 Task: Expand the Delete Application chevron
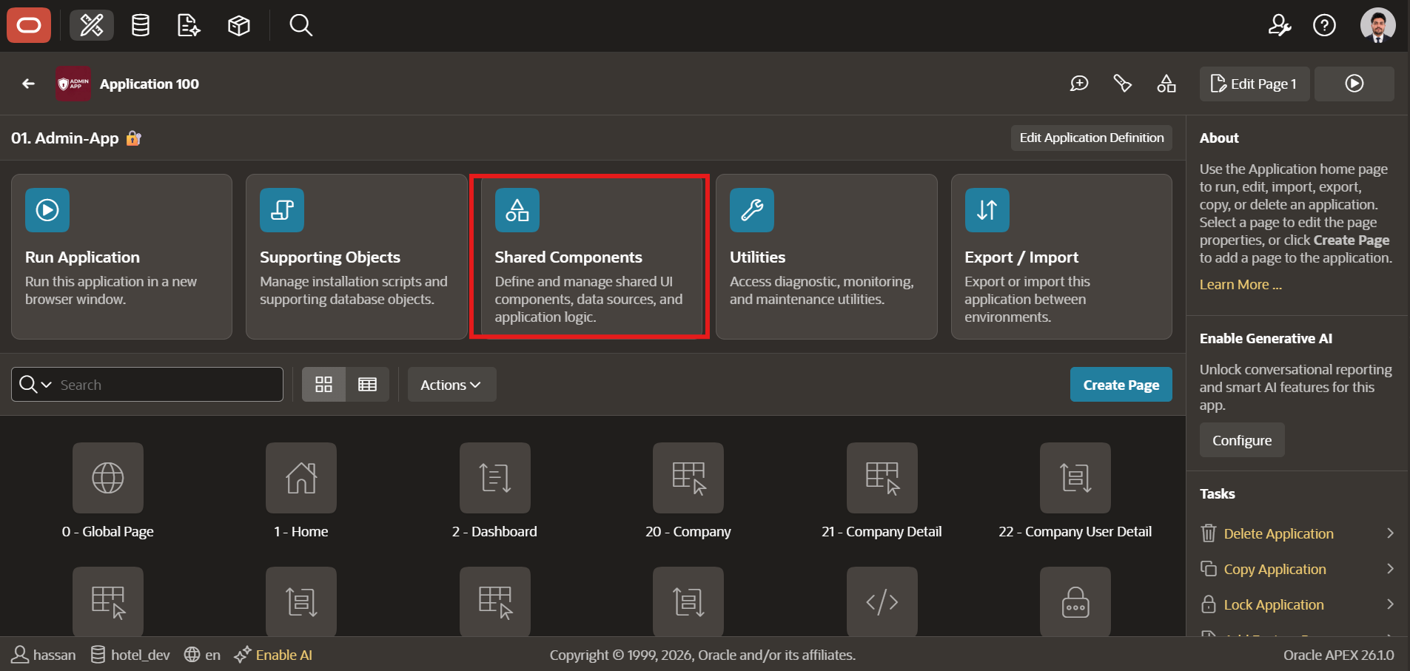[x=1390, y=533]
